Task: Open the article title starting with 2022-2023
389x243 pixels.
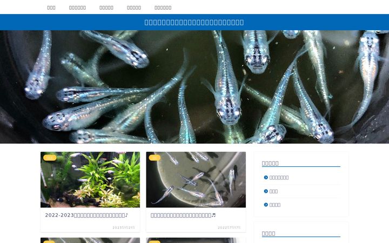Action: tap(86, 215)
